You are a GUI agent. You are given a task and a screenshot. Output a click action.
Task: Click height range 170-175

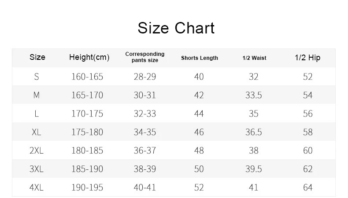87,114
